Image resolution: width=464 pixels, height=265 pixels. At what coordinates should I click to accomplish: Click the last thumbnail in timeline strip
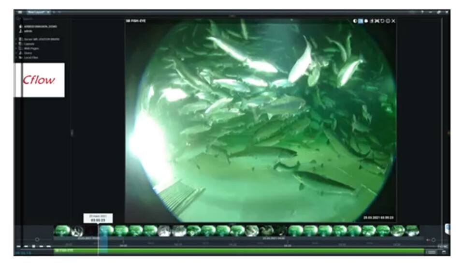(x=412, y=231)
